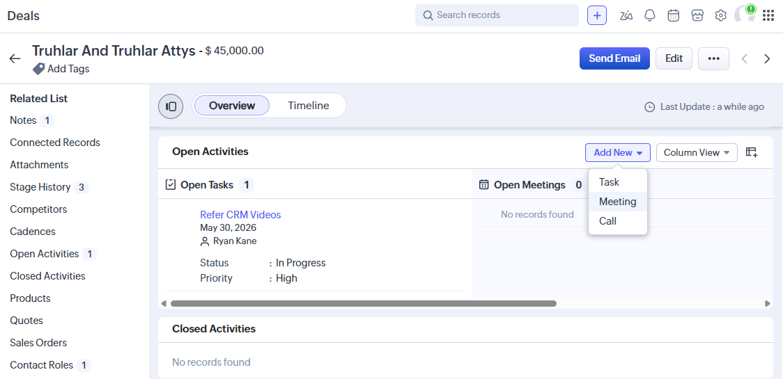This screenshot has height=379, width=783.
Task: Click the High priority value
Action: pyautogui.click(x=286, y=277)
